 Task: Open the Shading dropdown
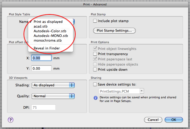(53, 85)
